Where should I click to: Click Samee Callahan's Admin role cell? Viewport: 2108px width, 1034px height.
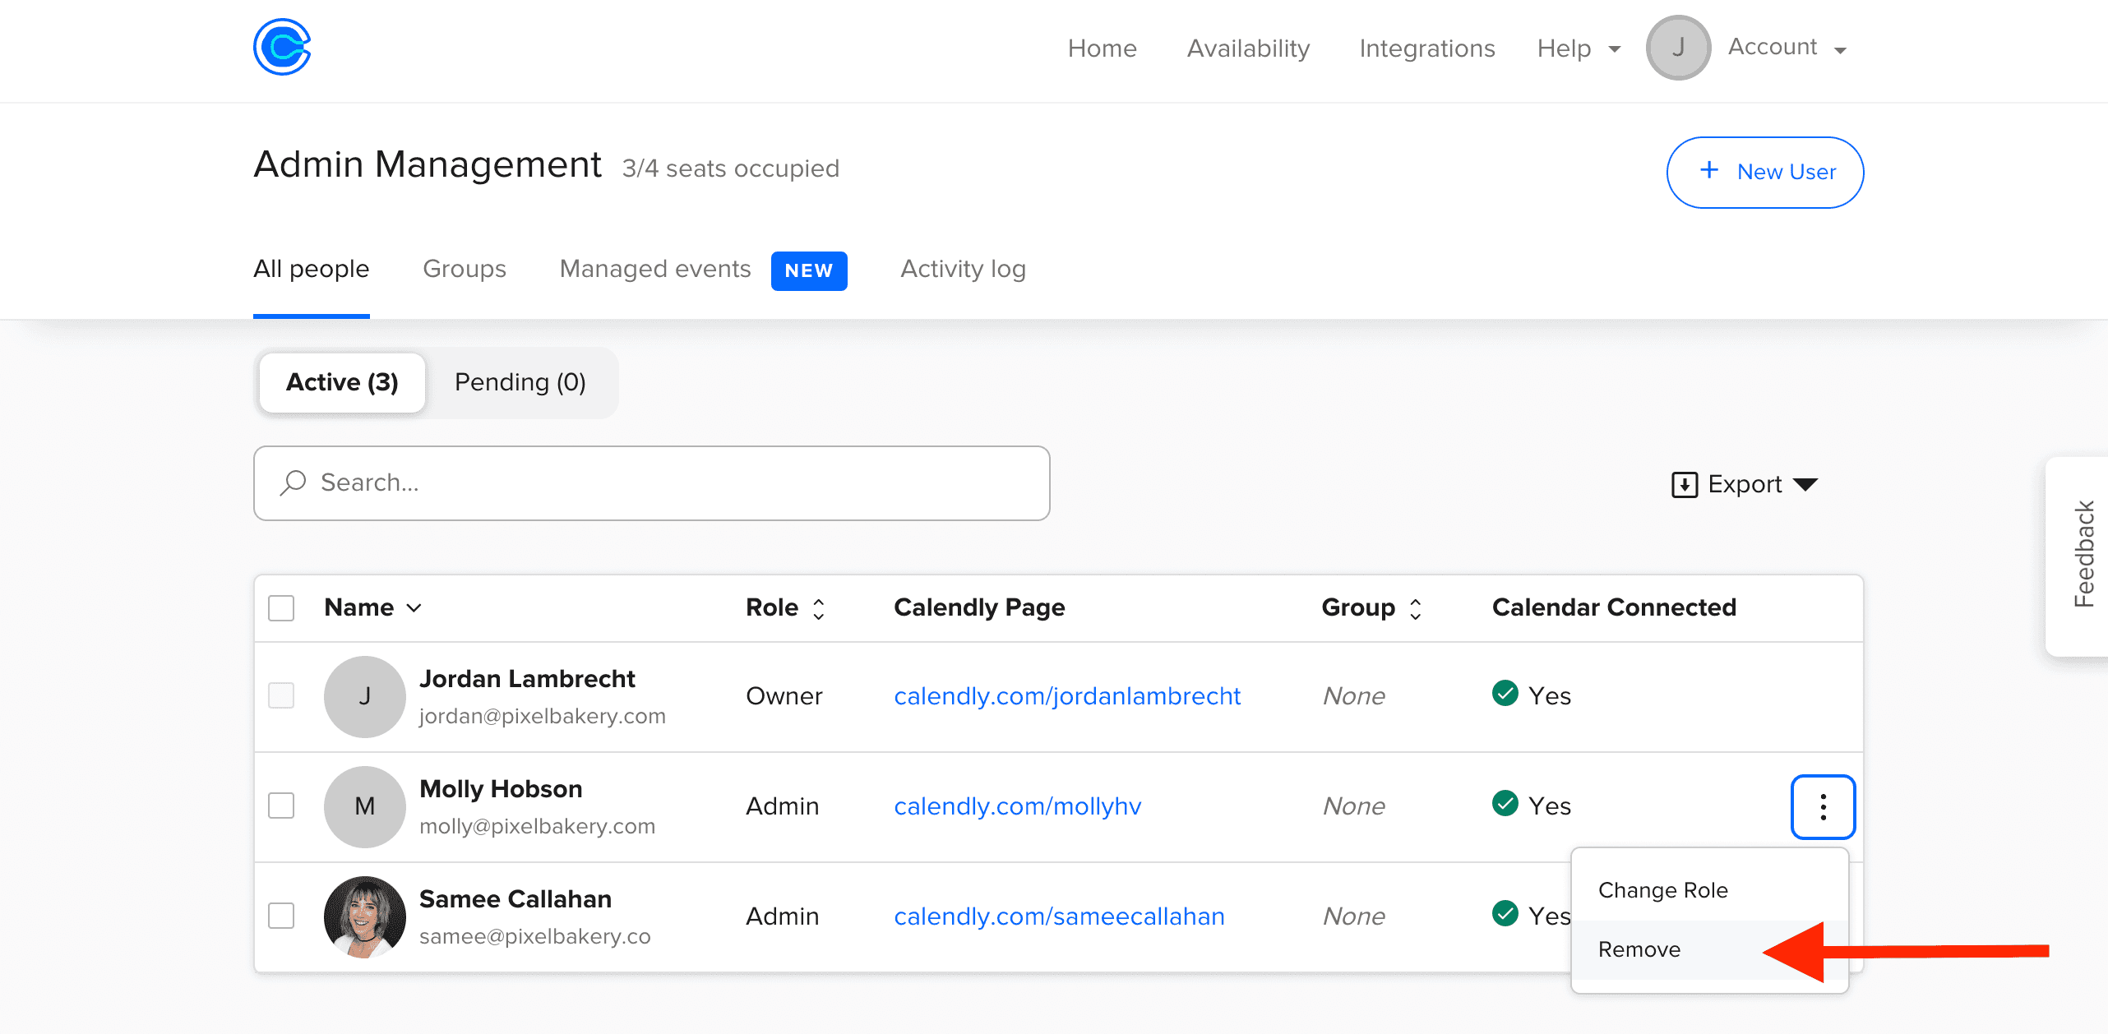[x=782, y=916]
